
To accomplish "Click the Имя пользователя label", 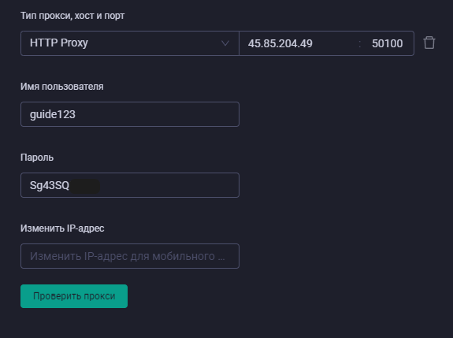I will click(61, 87).
